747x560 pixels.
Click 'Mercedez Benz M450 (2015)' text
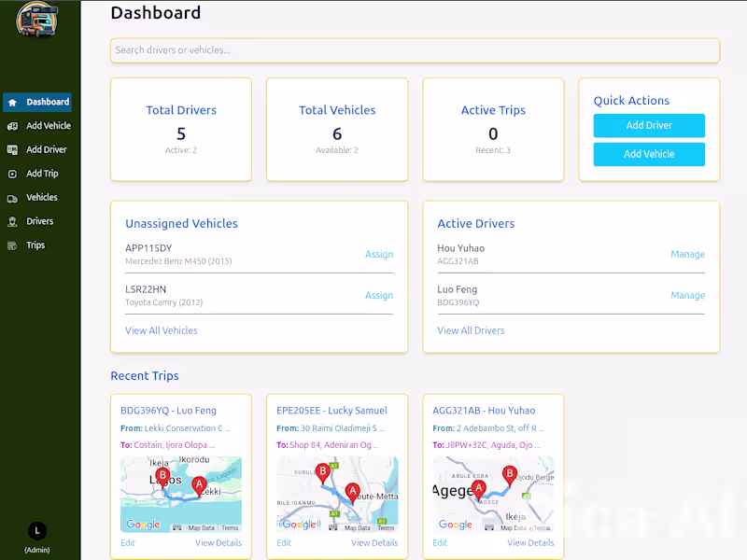point(178,261)
